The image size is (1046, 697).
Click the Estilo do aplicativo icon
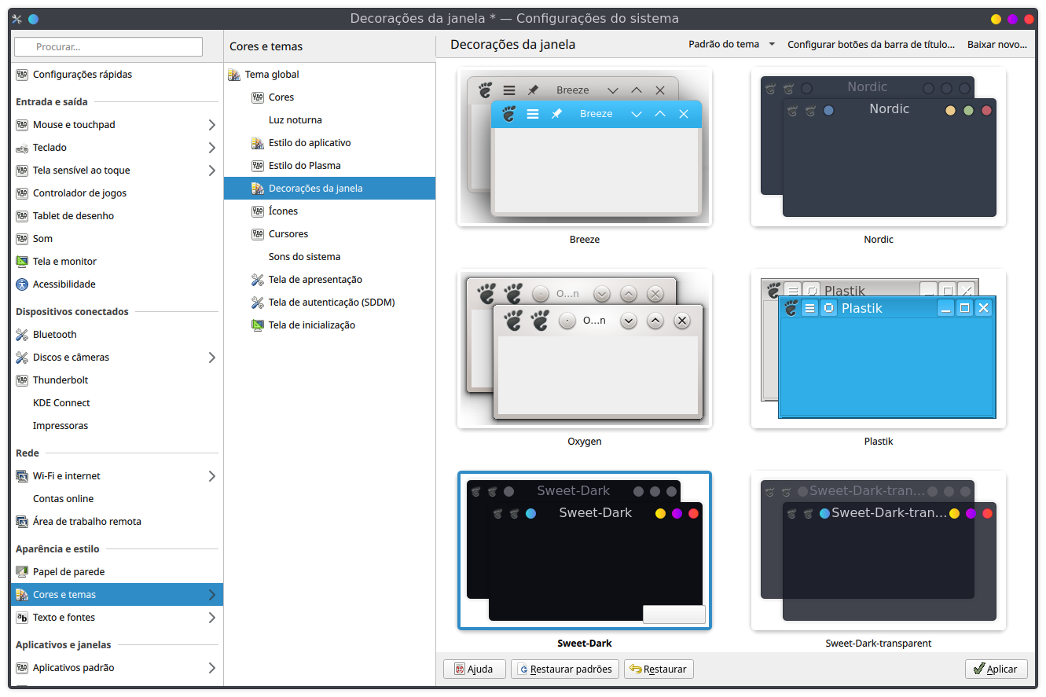[257, 143]
